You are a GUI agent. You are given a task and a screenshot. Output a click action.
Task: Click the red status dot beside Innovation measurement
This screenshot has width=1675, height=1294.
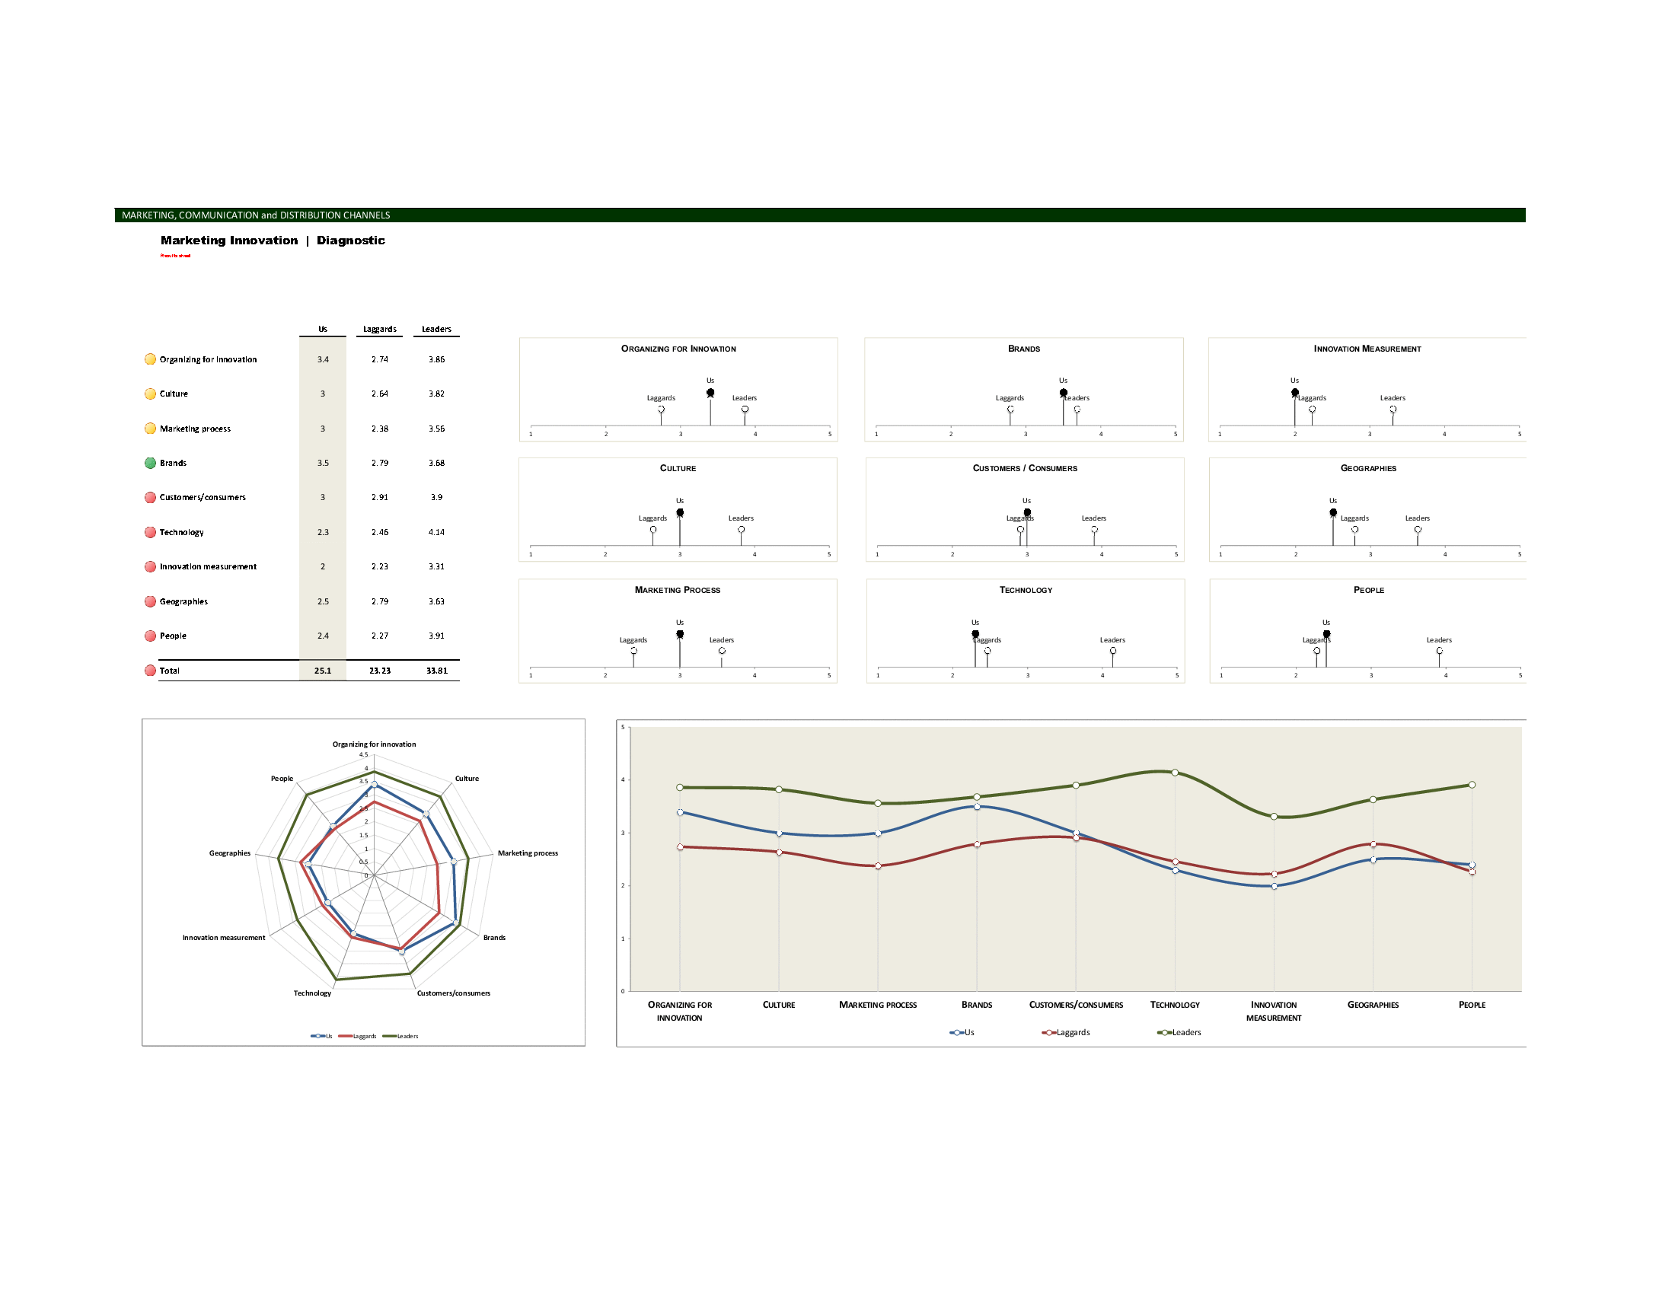click(150, 566)
